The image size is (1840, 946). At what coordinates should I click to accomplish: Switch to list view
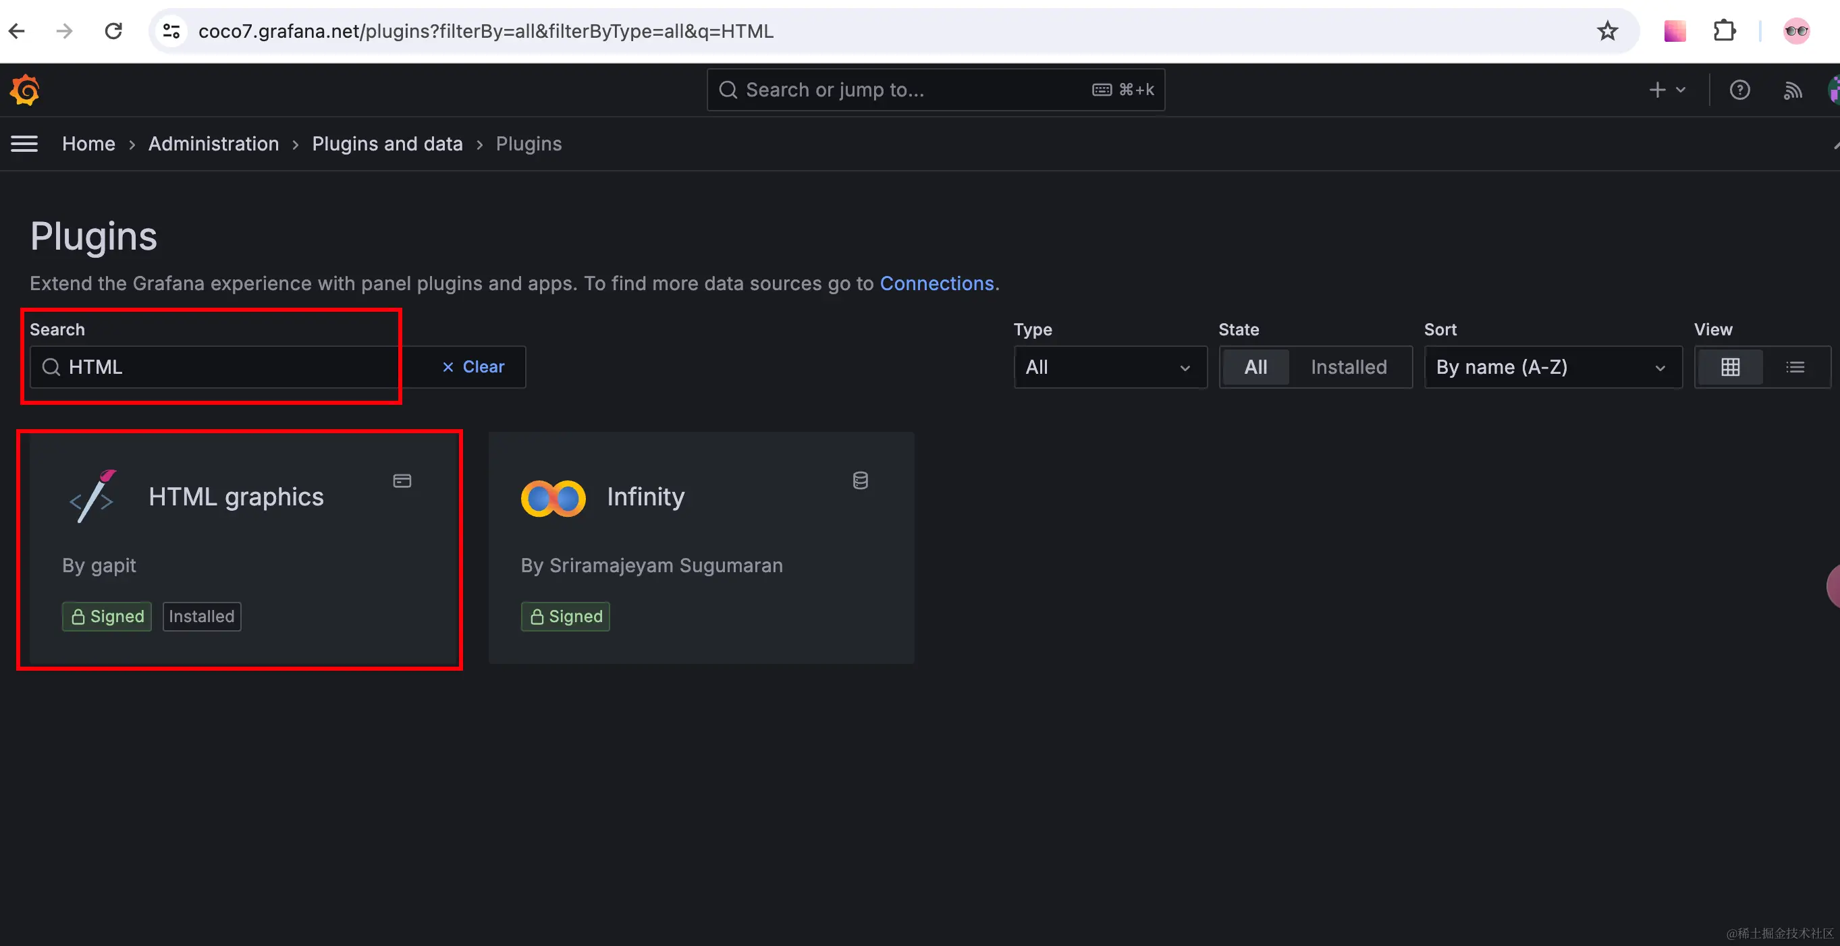point(1795,367)
